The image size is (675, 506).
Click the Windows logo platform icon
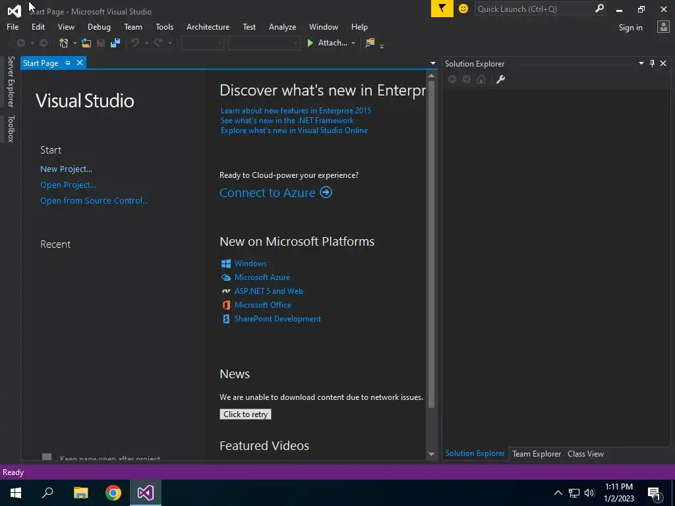(x=226, y=264)
